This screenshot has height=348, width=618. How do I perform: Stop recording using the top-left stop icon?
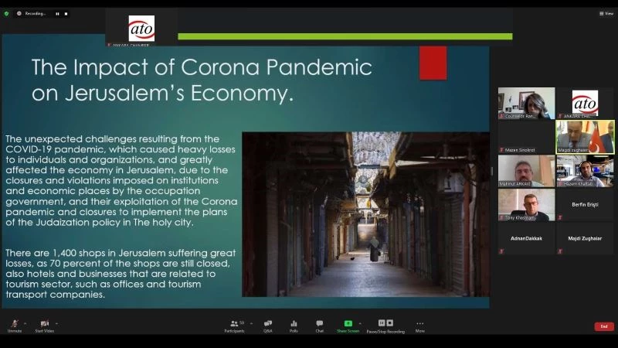click(66, 13)
